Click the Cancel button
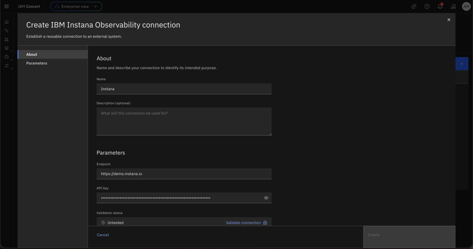This screenshot has height=249, width=473. point(103,235)
